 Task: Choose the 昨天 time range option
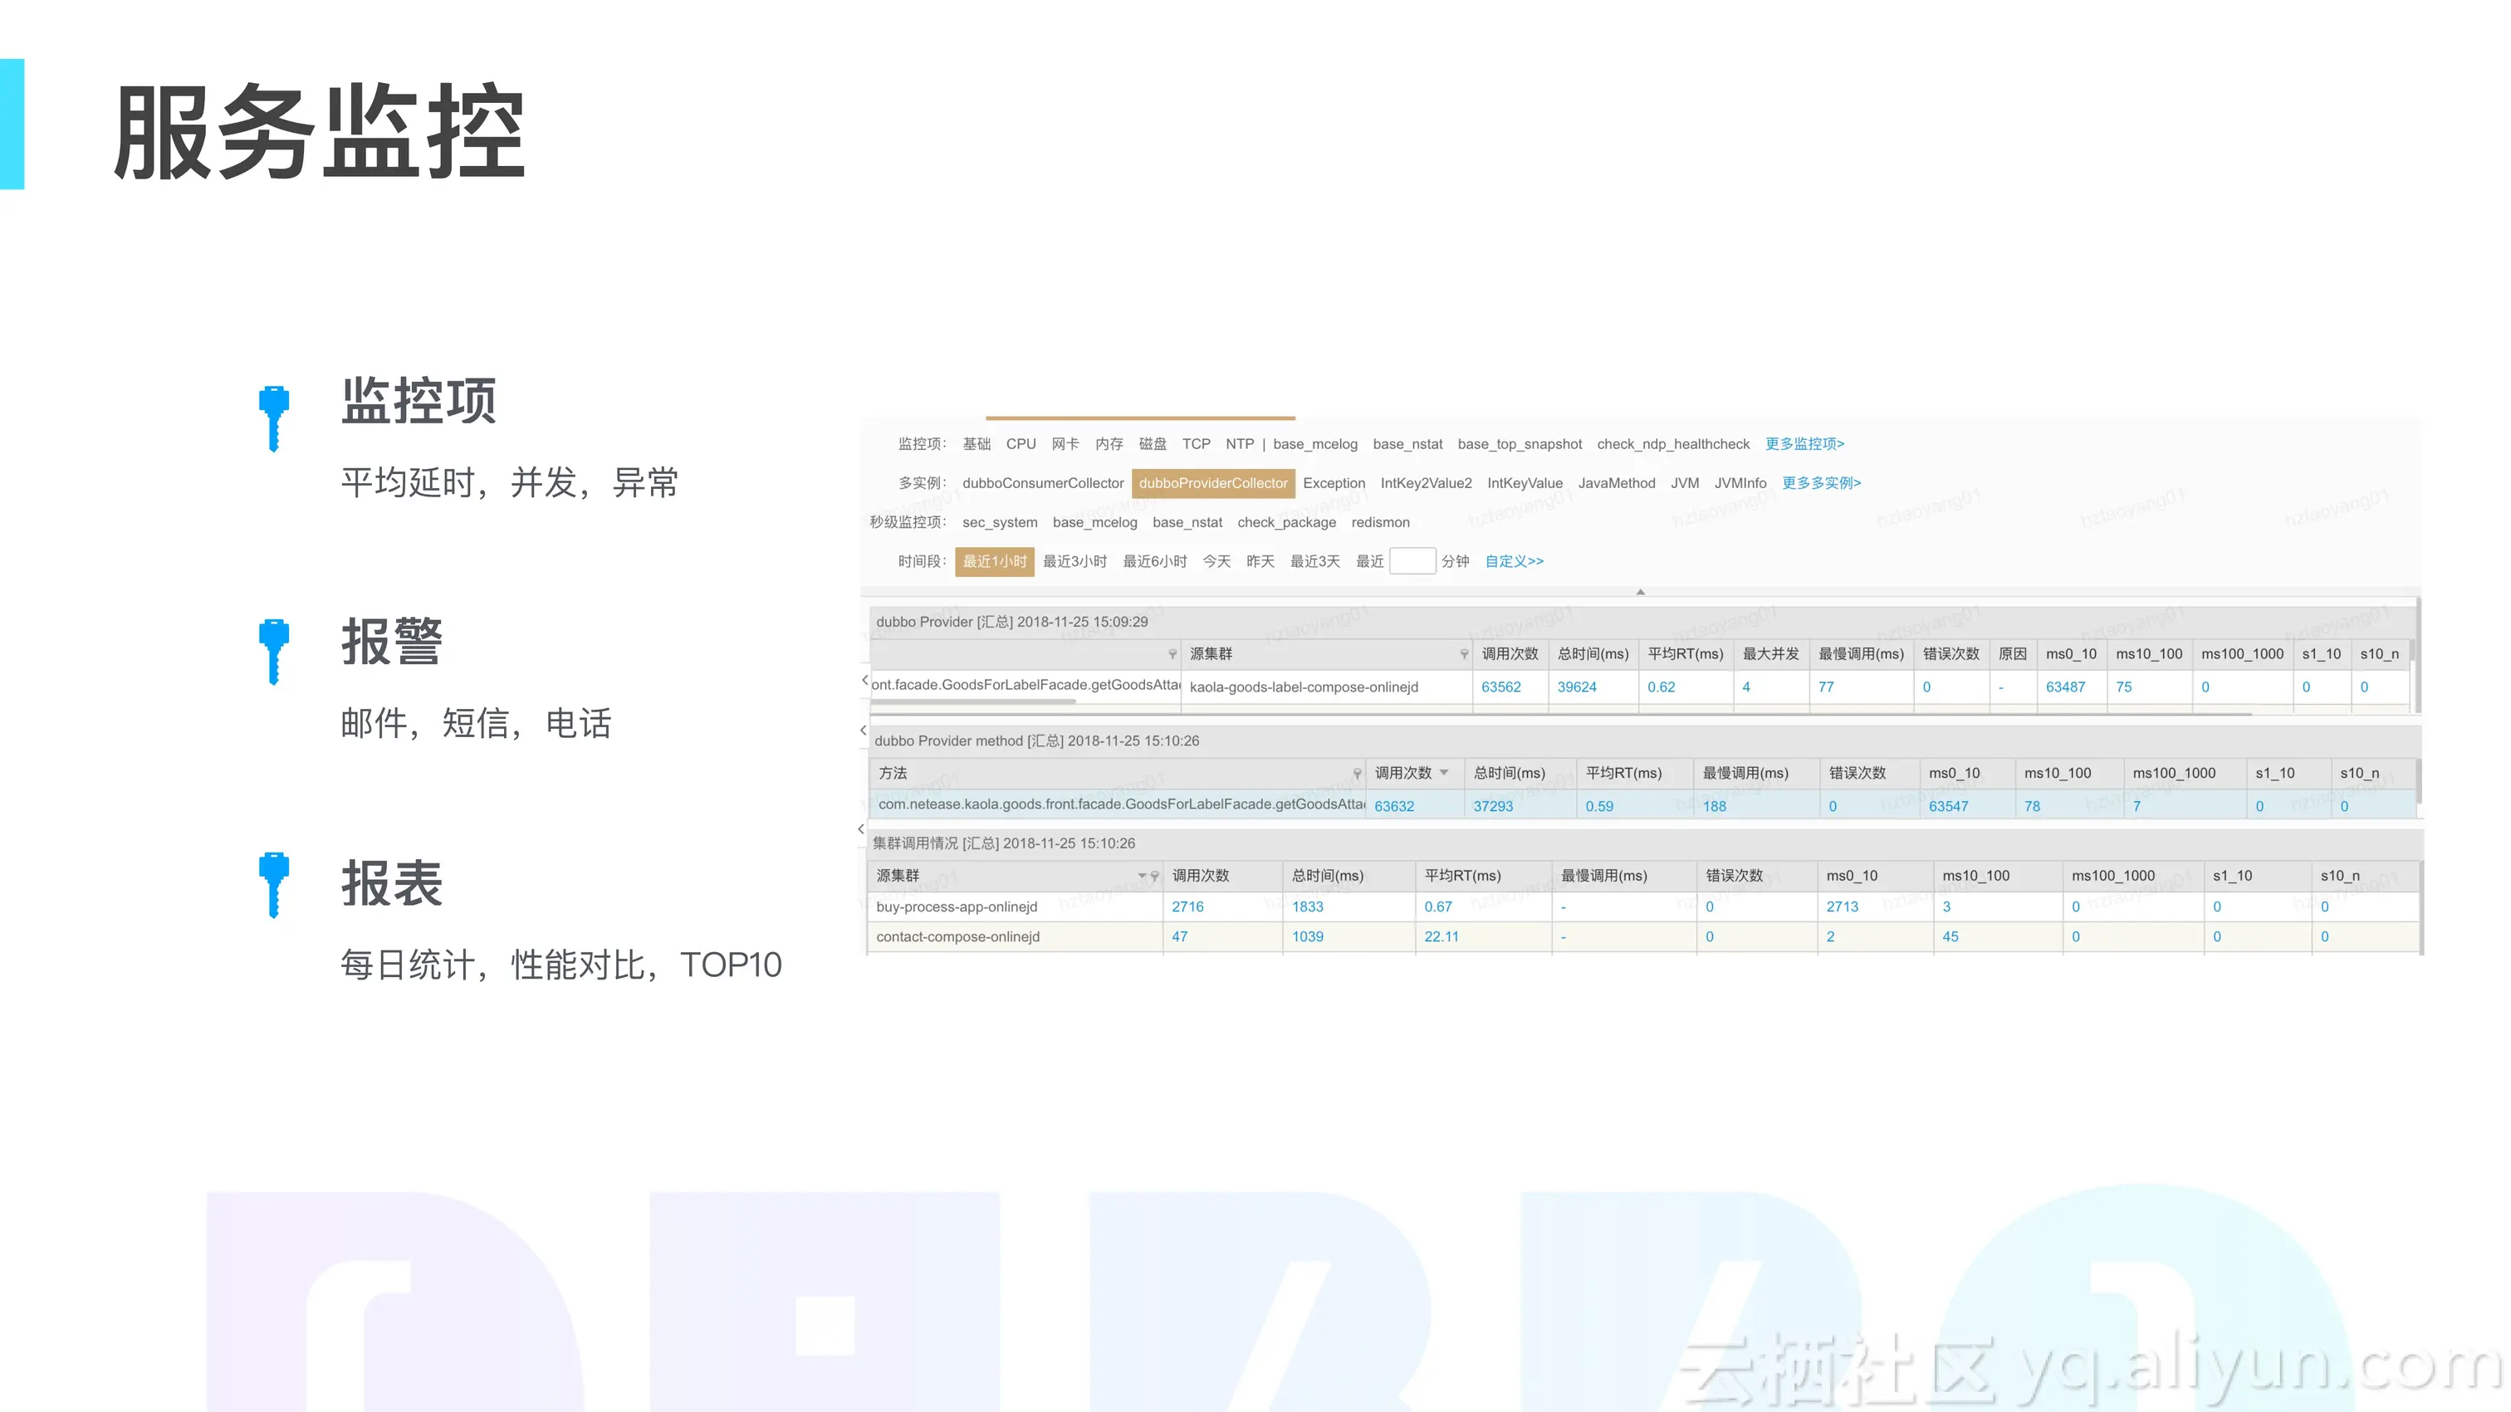(x=1260, y=561)
